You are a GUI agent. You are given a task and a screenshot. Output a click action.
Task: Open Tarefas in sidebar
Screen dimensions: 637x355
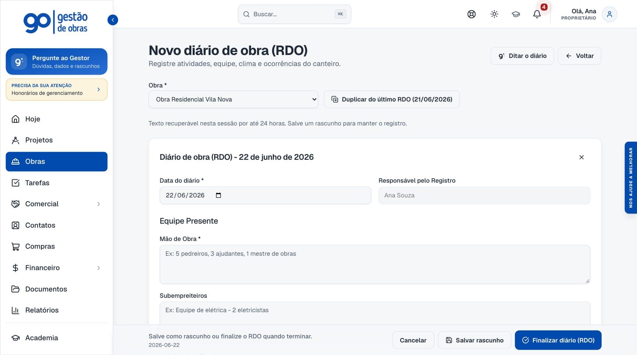(x=56, y=183)
